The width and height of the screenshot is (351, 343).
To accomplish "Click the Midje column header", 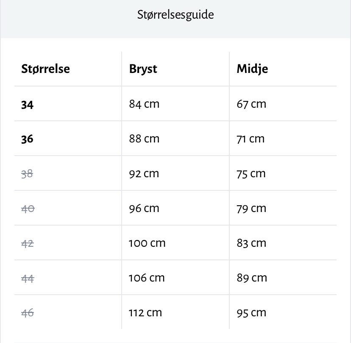I will pyautogui.click(x=252, y=69).
